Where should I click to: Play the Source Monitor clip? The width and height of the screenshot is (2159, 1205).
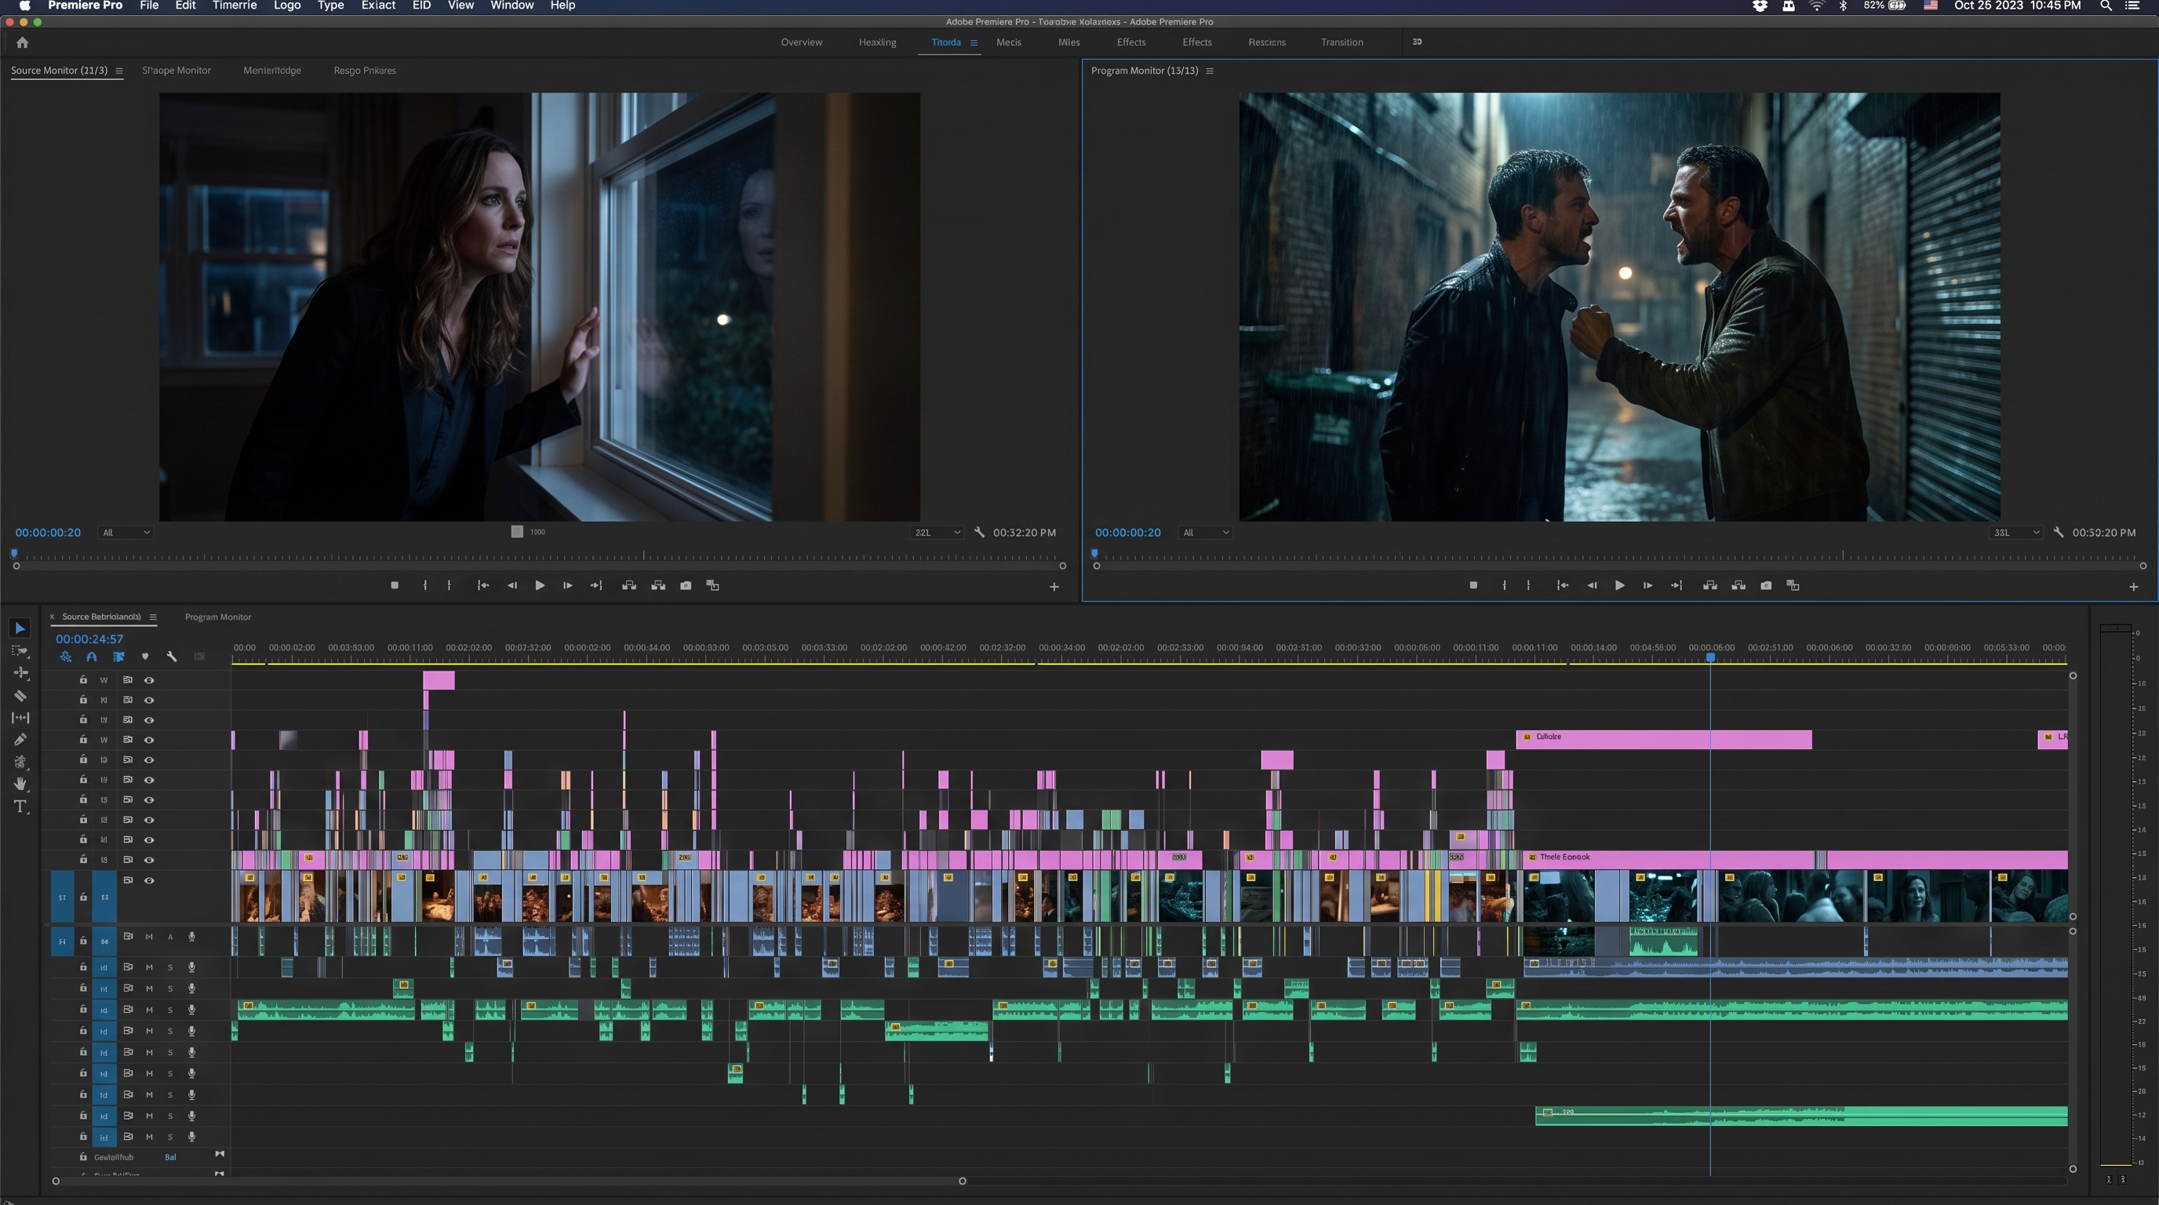540,586
